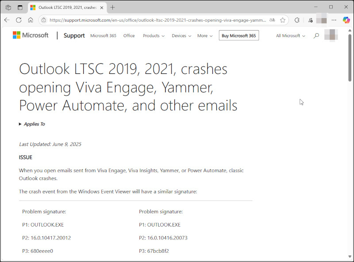The width and height of the screenshot is (354, 262).
Task: Click the text 'P2: 16.0.10417.20012'
Action: tap(46, 238)
